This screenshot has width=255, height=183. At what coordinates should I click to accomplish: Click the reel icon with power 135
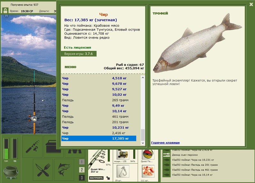pos(123,154)
